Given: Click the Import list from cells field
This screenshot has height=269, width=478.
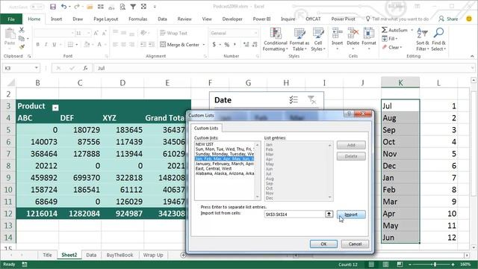Looking at the screenshot, I should (x=294, y=214).
